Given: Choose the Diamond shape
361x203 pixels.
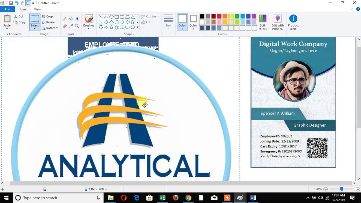Looking at the screenshot, I should [106, 22].
